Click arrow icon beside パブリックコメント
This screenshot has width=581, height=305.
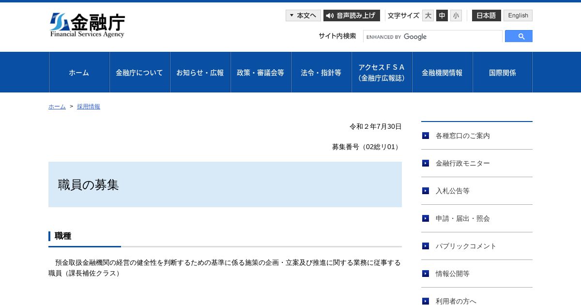(x=426, y=246)
